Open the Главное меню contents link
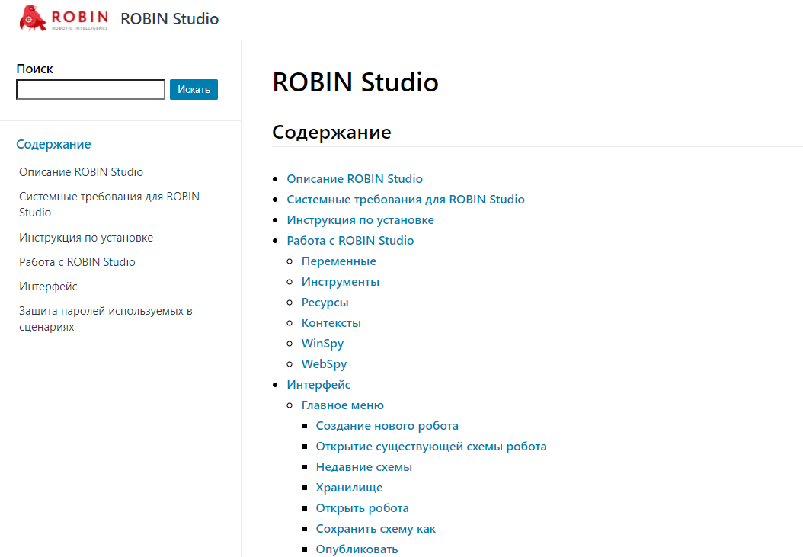Viewport: 803px width, 557px height. 342,405
